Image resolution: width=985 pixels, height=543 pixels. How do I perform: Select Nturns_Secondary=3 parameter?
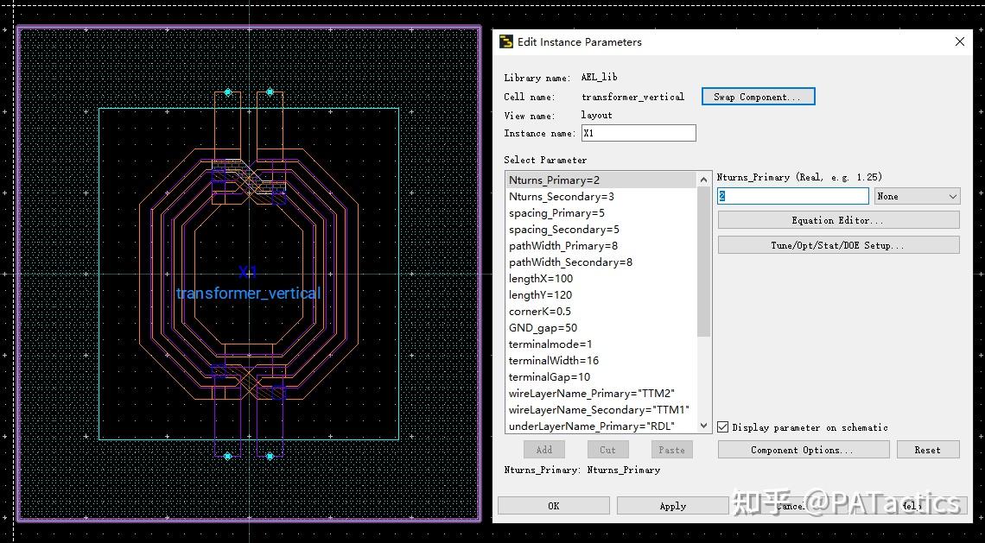click(562, 197)
